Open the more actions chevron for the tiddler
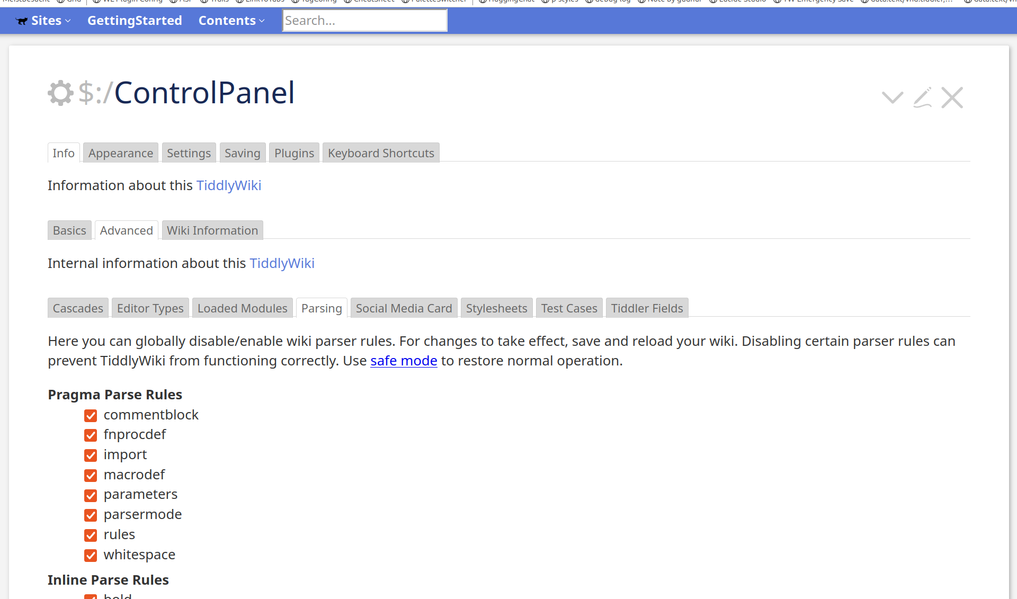1017x599 pixels. coord(893,97)
